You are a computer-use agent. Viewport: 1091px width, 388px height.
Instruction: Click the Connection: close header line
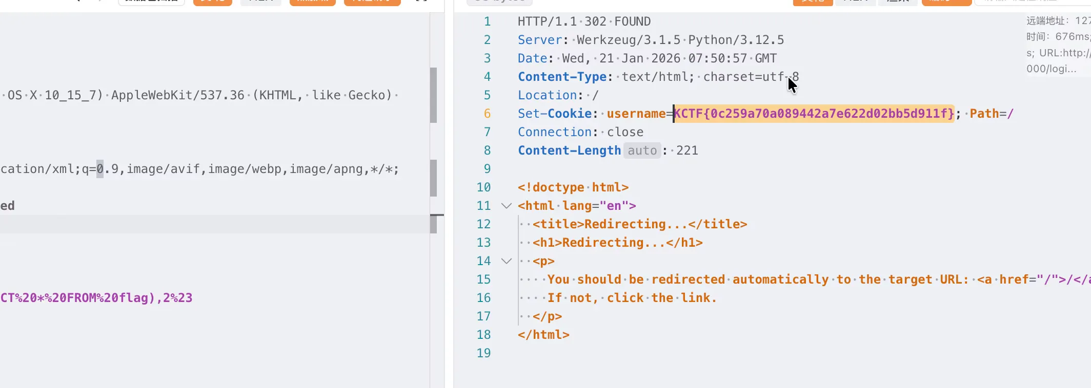[580, 132]
